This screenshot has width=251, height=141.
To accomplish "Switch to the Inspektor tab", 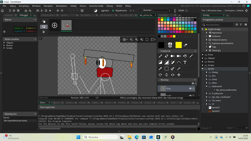I will pyautogui.click(x=9, y=15).
